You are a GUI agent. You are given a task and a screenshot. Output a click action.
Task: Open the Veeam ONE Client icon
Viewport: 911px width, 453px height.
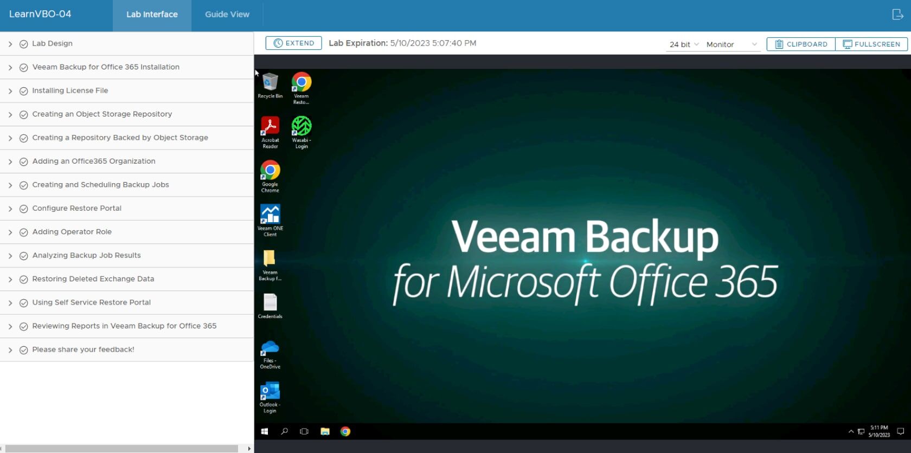(x=270, y=220)
